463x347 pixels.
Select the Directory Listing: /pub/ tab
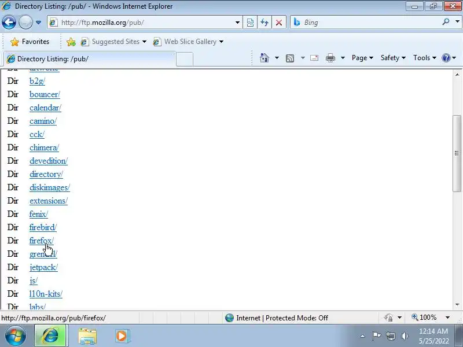(90, 59)
